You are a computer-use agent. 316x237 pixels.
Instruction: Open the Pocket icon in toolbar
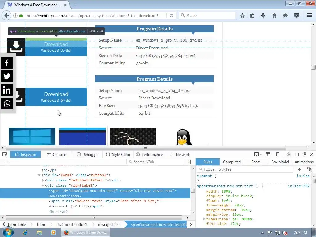(x=297, y=15)
